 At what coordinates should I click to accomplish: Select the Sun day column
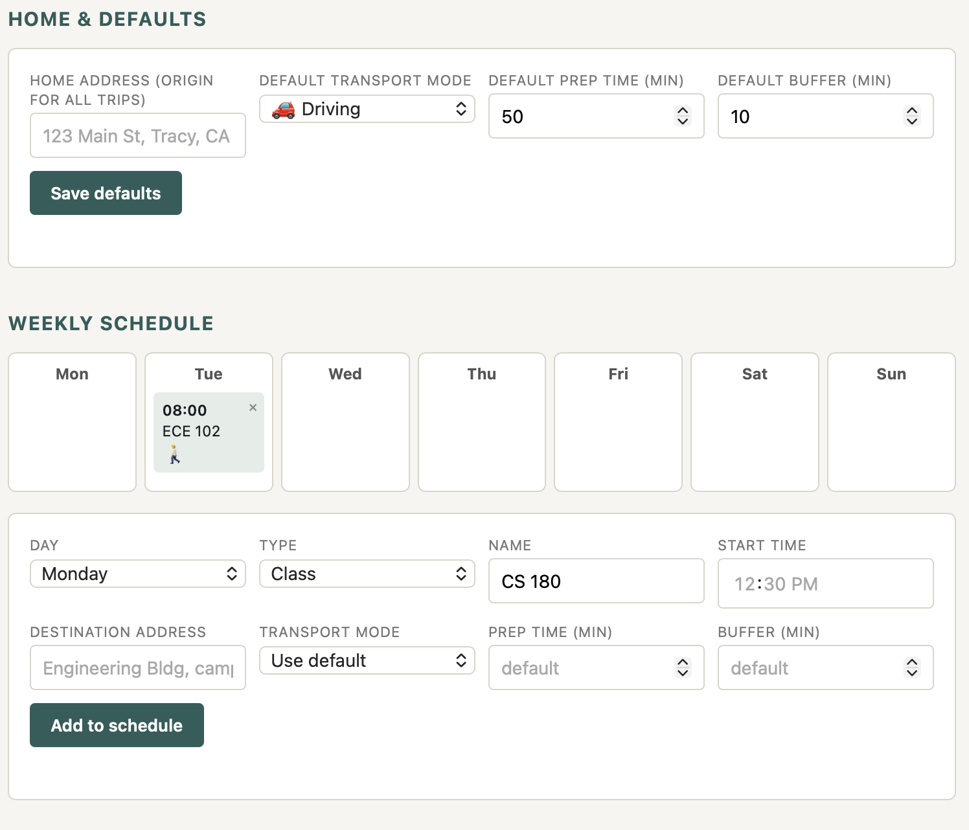click(x=891, y=422)
